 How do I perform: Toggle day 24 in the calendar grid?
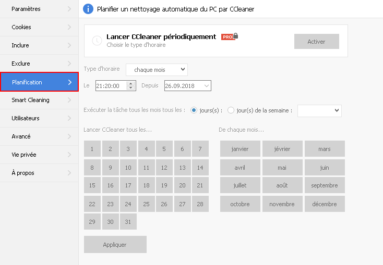(128, 204)
